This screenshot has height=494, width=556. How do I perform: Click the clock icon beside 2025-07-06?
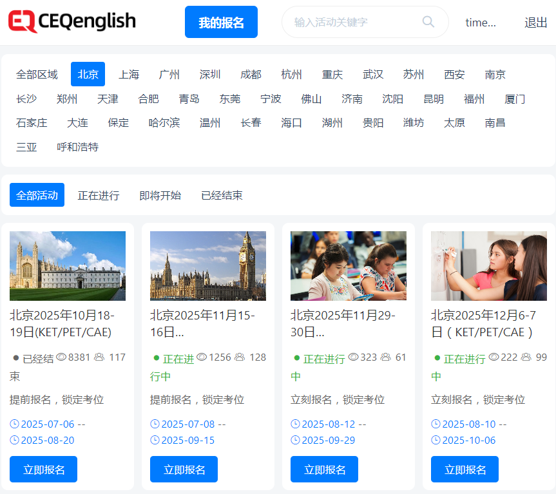(x=15, y=424)
